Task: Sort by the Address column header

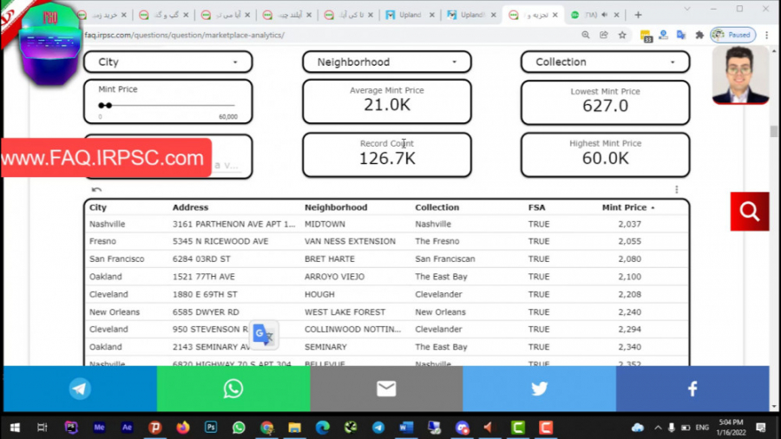Action: [190, 207]
